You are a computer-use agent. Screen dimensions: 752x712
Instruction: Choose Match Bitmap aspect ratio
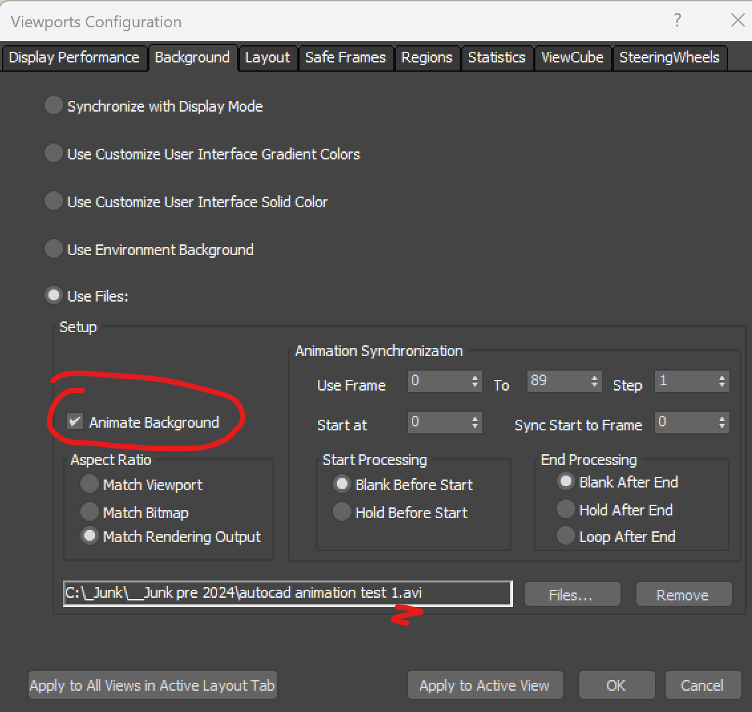[89, 512]
